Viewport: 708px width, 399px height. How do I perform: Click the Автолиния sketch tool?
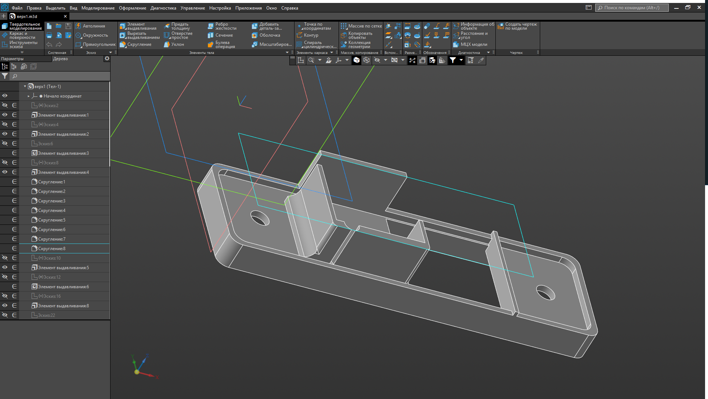(x=90, y=26)
